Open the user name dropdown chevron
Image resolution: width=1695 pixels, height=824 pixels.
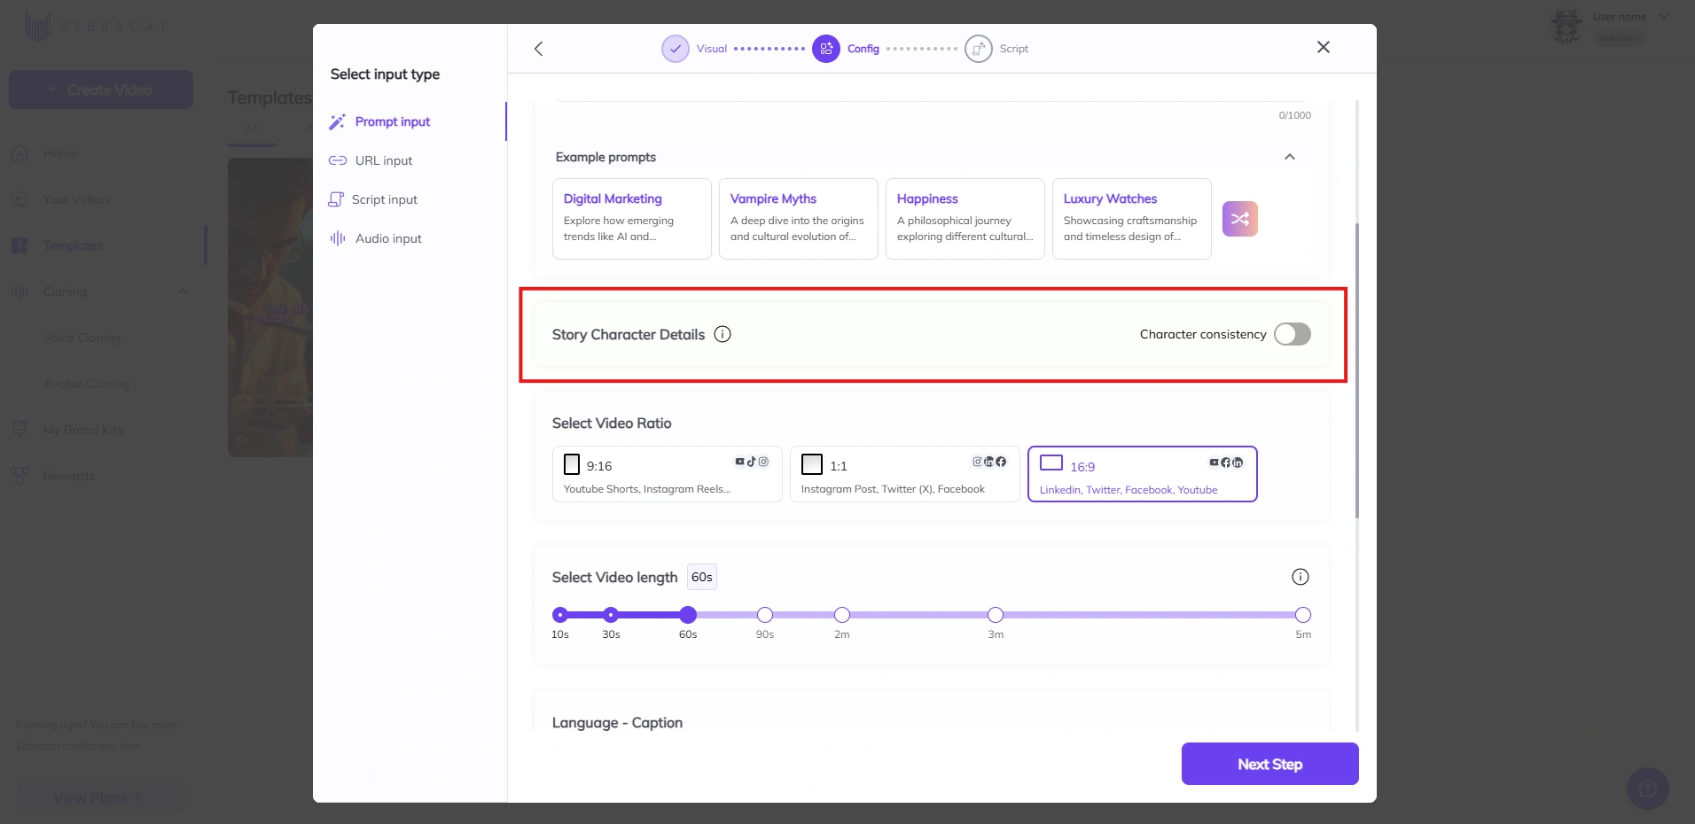(1664, 16)
